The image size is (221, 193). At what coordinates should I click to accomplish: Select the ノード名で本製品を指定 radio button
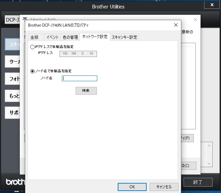pos(33,71)
